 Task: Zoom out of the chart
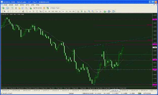[x=93, y=11]
